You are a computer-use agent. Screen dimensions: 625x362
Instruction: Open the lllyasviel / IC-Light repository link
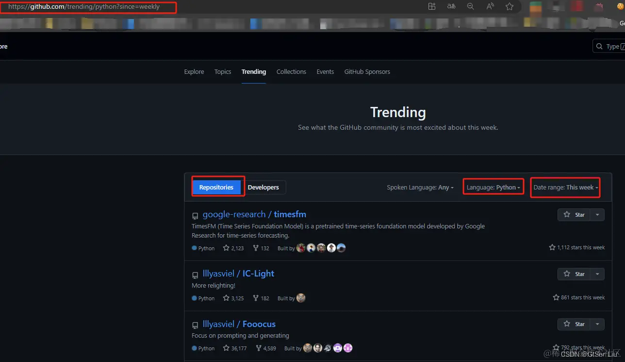238,274
